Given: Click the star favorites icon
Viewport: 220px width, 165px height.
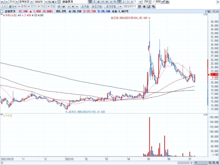Looking at the screenshot, I should (x=53, y=2).
